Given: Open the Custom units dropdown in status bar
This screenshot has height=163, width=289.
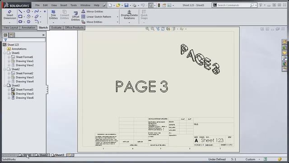Looking at the screenshot, I should pyautogui.click(x=259, y=159).
